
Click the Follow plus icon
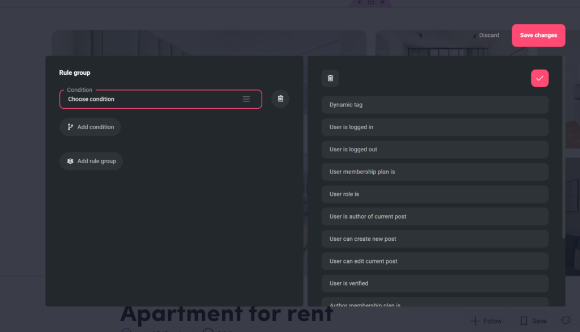[x=475, y=321]
